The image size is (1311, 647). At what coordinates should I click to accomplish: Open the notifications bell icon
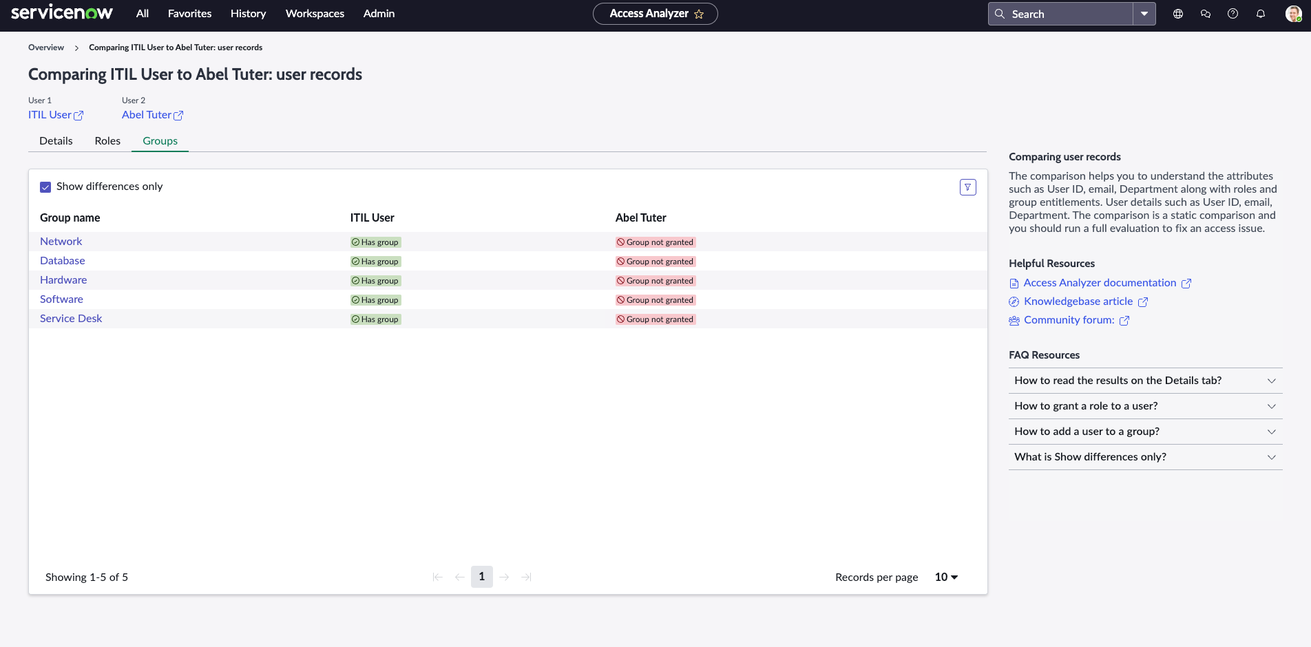point(1261,14)
